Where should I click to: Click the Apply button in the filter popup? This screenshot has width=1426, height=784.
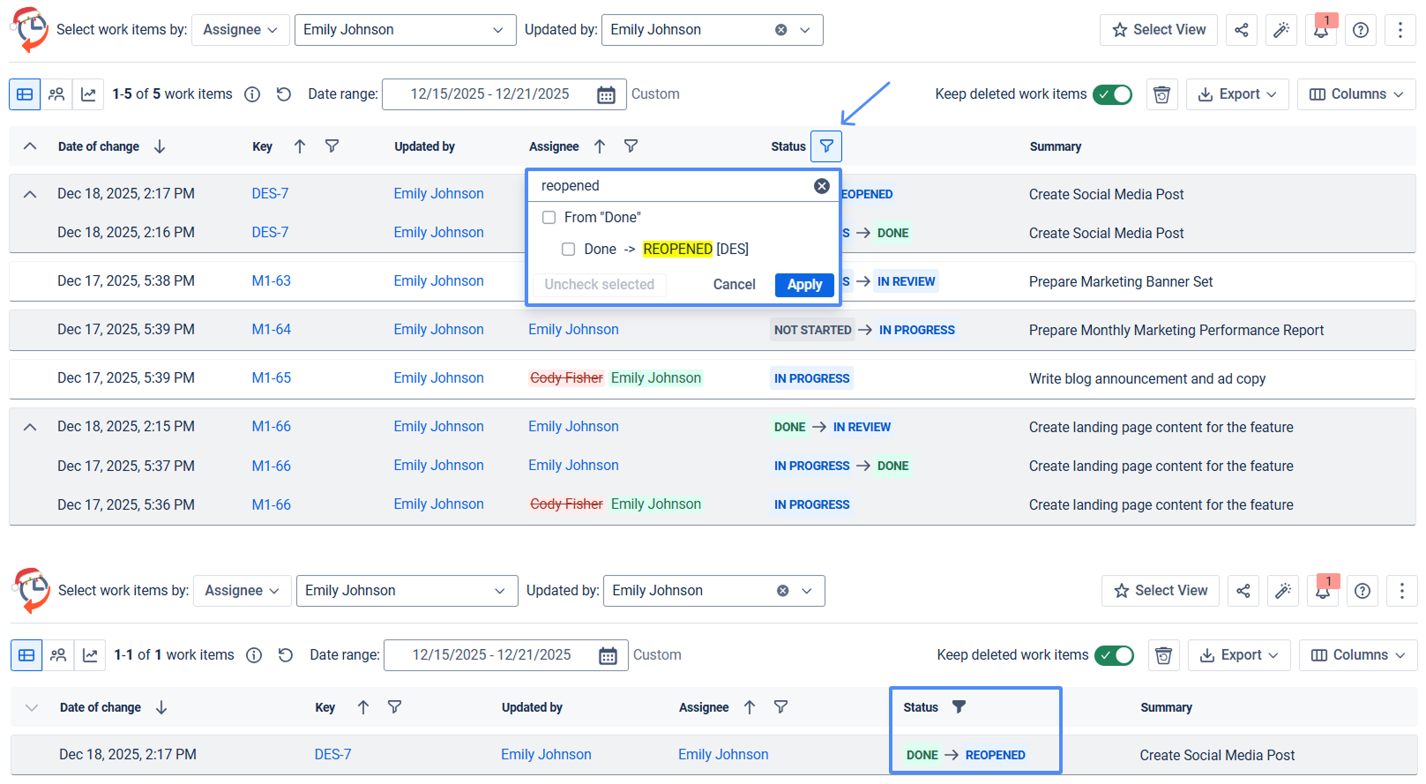click(804, 285)
